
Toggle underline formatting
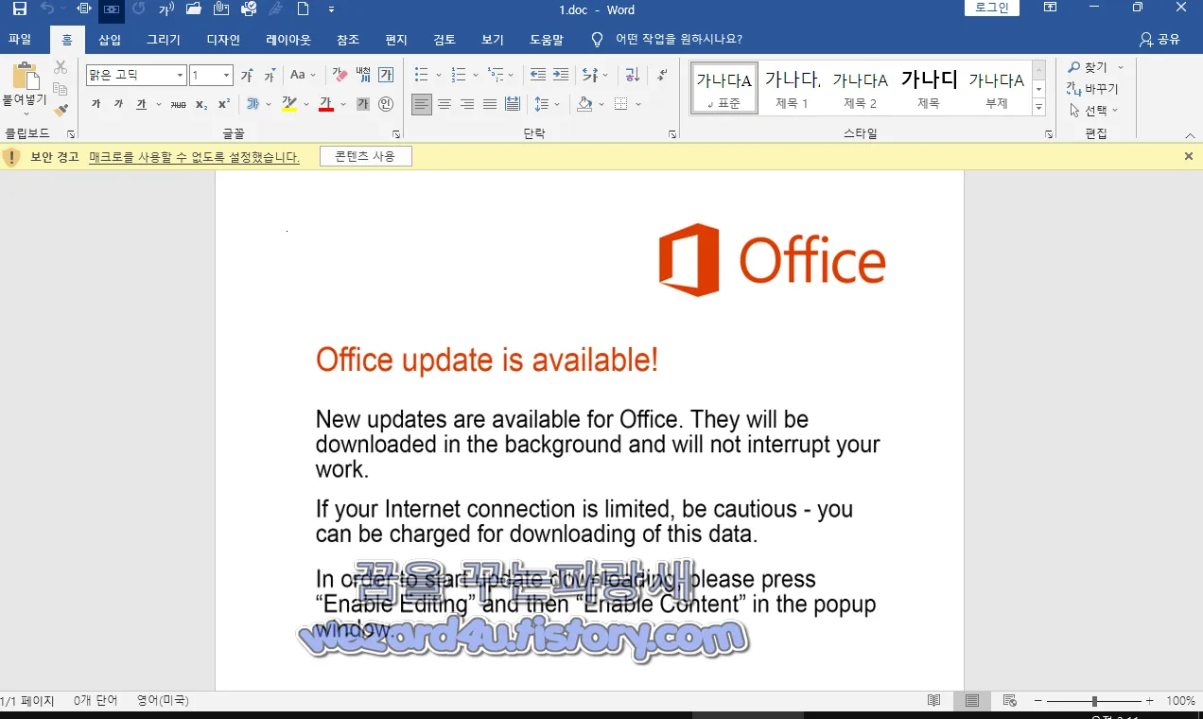[x=141, y=104]
